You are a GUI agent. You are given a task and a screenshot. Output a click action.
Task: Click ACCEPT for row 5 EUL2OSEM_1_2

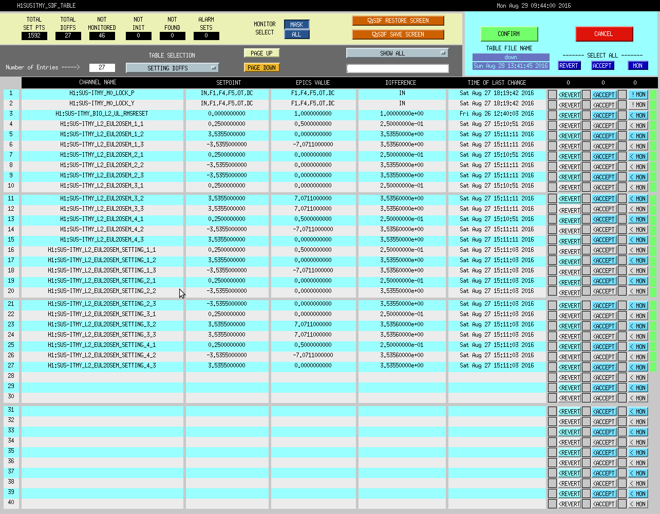(x=604, y=136)
